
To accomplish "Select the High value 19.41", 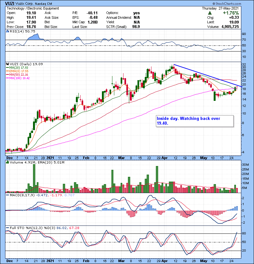I will tap(31, 17).
